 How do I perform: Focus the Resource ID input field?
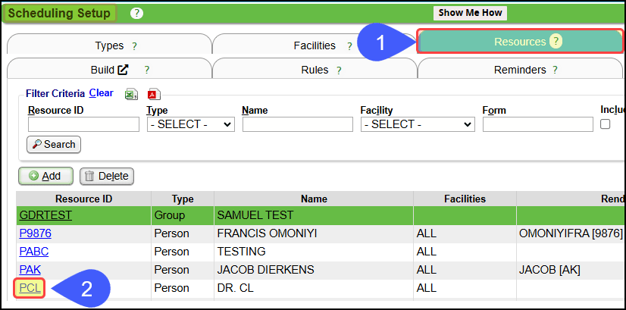point(83,124)
